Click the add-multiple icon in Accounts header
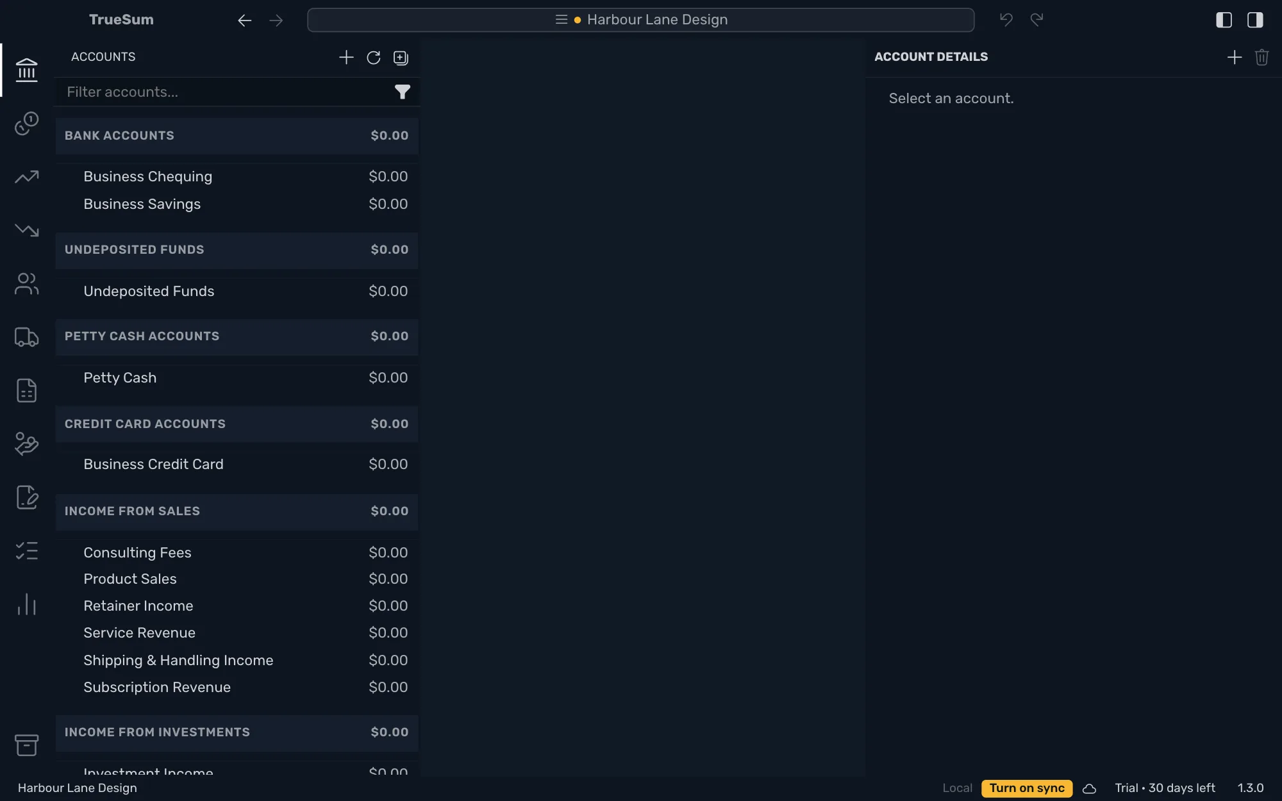 [x=401, y=58]
